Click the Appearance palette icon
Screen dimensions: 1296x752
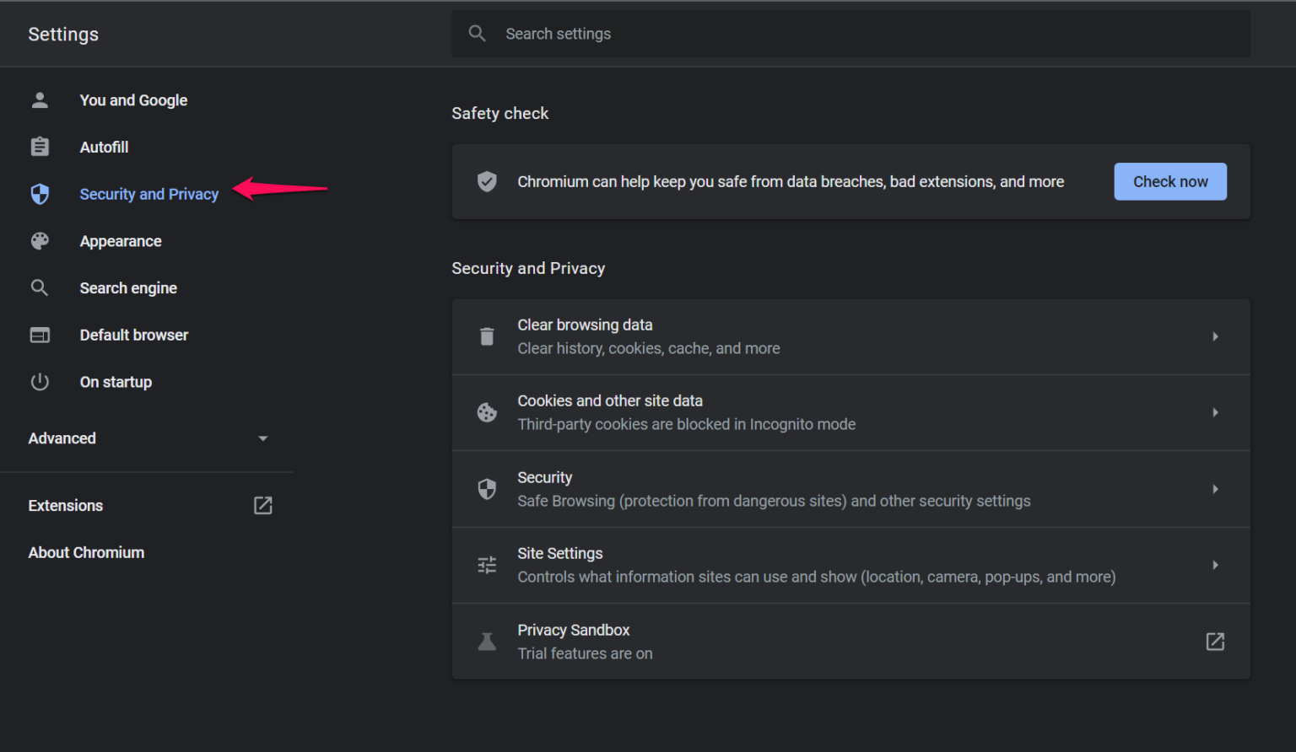[x=40, y=241]
